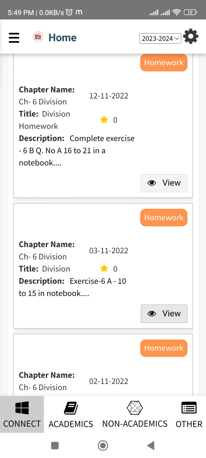Image resolution: width=206 pixels, height=458 pixels.
Task: Tap Homework badge on 12-11-2022 card
Action: (x=164, y=63)
